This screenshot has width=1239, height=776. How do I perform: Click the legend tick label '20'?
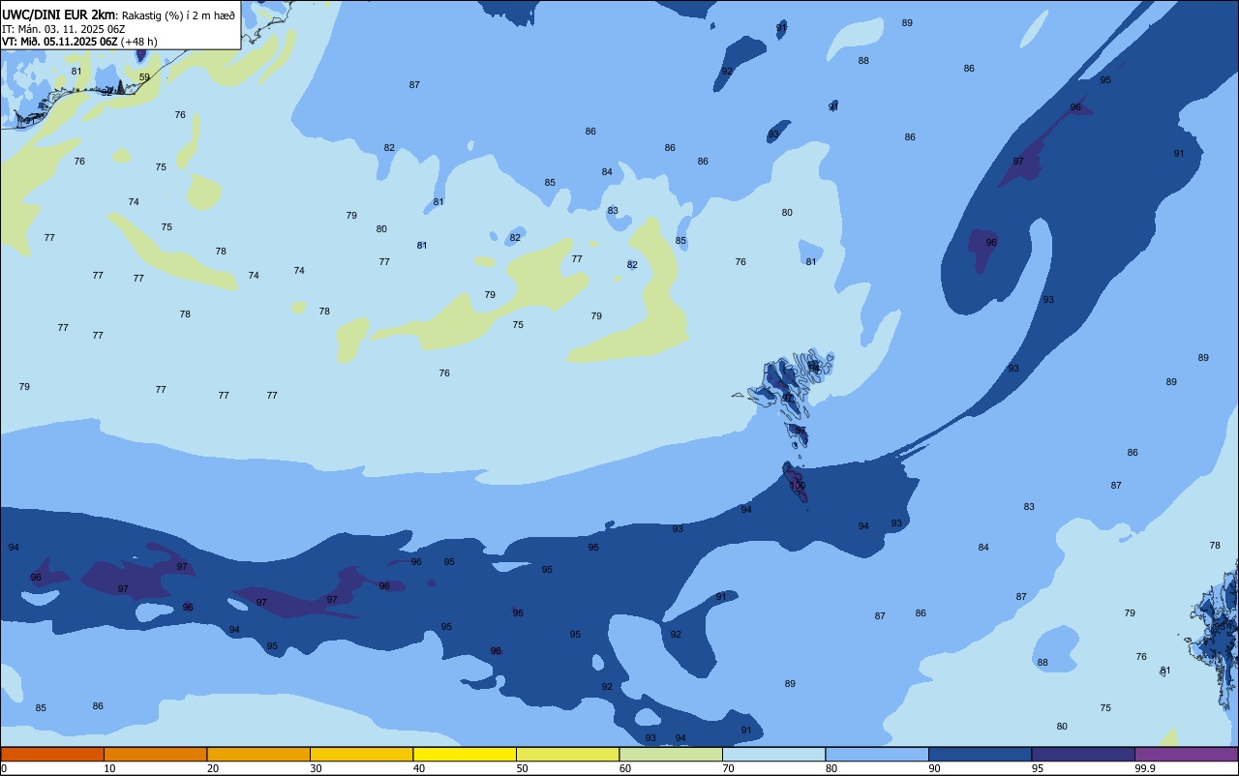tap(213, 768)
